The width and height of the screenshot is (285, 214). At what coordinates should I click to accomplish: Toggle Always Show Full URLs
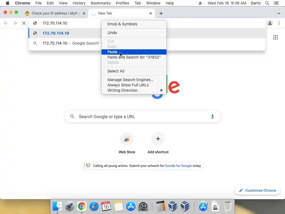pos(134,85)
